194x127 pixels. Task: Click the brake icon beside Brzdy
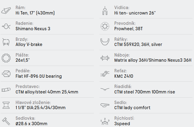(6, 42)
